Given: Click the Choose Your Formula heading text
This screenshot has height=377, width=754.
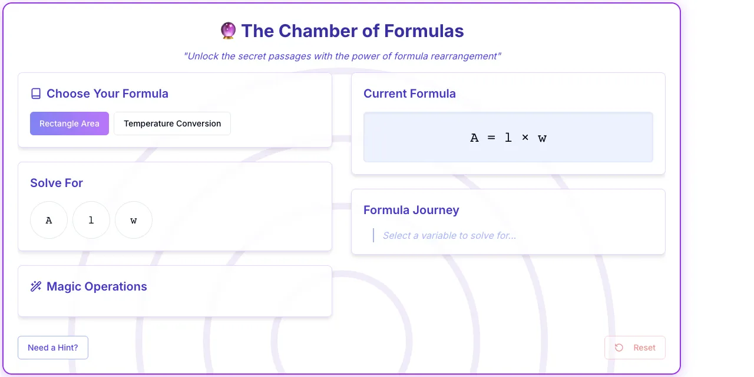Looking at the screenshot, I should [107, 94].
